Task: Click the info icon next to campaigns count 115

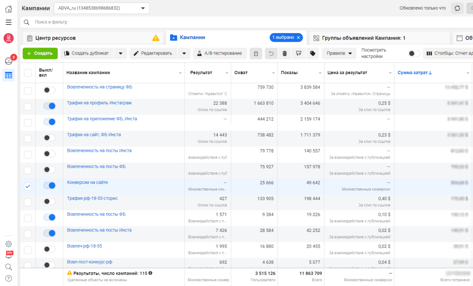Action: pos(150,273)
